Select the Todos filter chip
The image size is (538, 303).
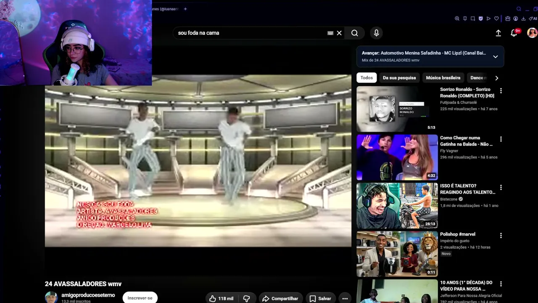point(367,78)
